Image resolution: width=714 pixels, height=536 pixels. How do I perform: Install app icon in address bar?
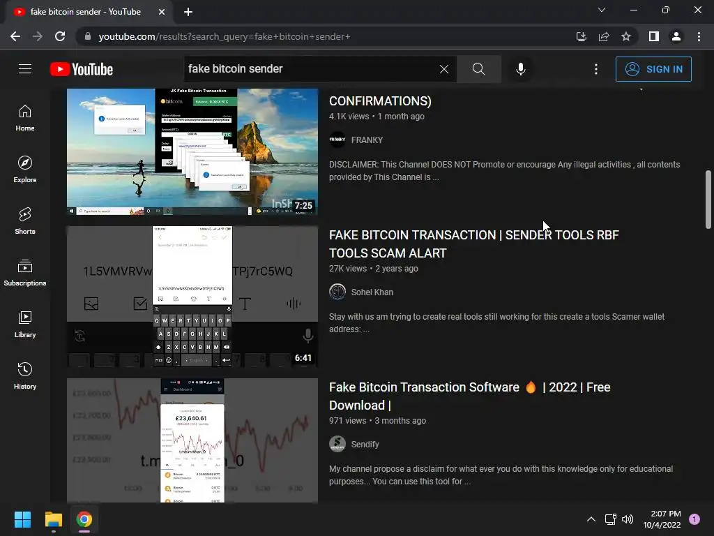581,36
